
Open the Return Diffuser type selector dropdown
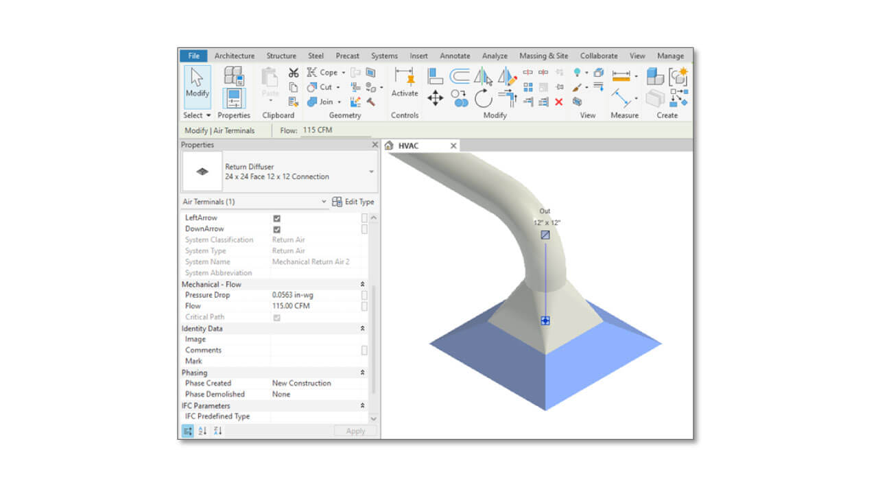coord(371,172)
